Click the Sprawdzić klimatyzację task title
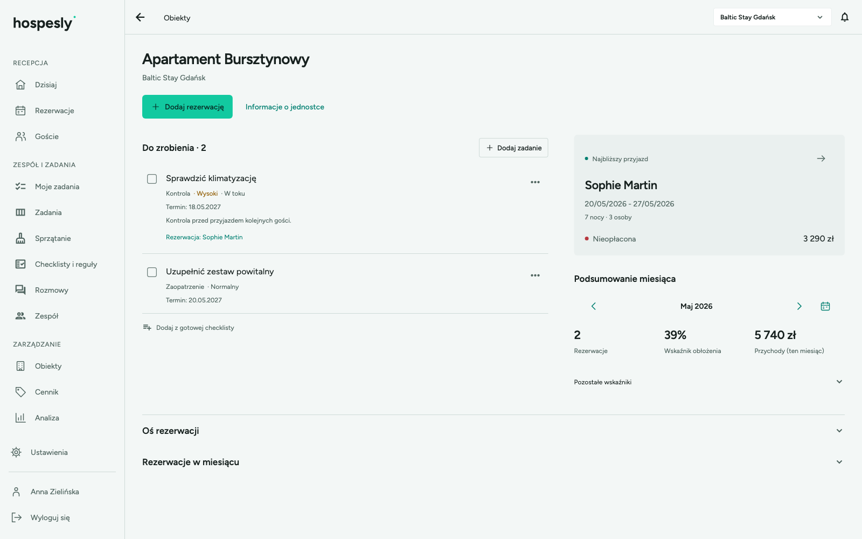This screenshot has height=539, width=862. [211, 178]
